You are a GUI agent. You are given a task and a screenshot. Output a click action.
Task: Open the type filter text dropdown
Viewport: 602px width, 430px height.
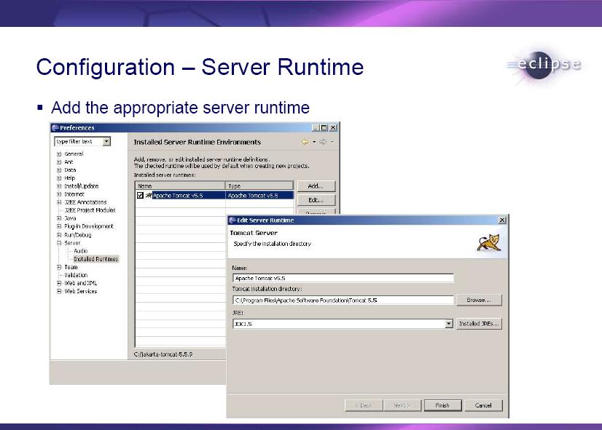pyautogui.click(x=106, y=142)
